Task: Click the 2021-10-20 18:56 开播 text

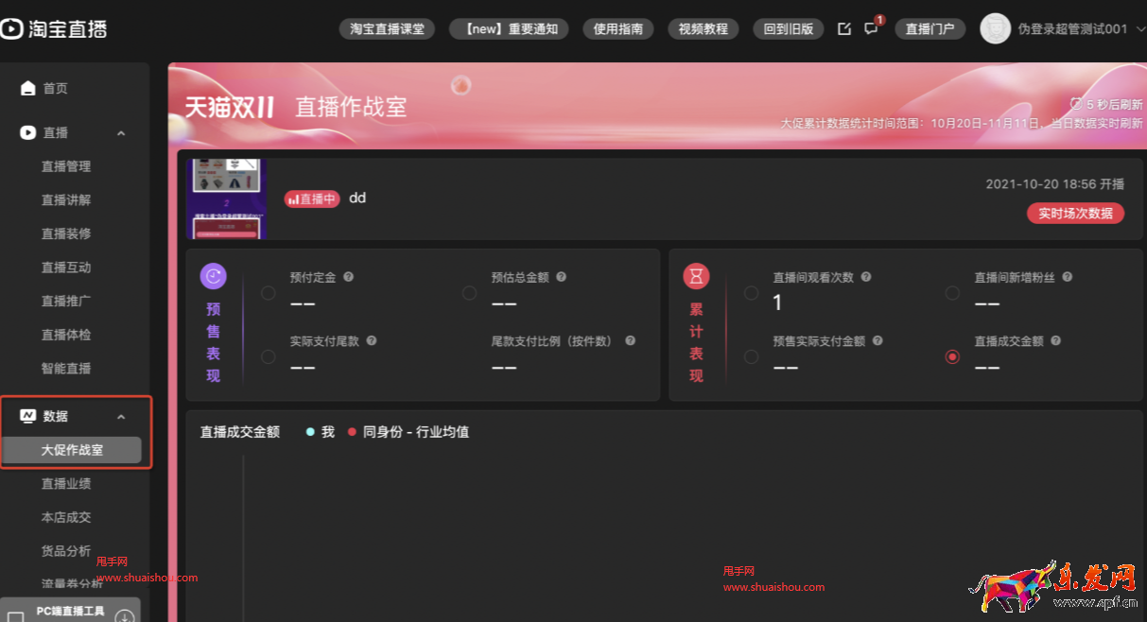Action: [1055, 184]
